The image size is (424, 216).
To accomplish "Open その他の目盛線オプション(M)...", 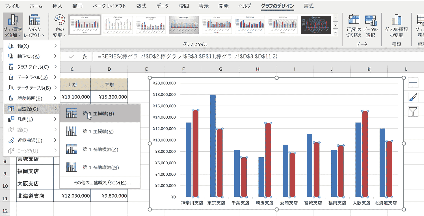I will (x=100, y=183).
